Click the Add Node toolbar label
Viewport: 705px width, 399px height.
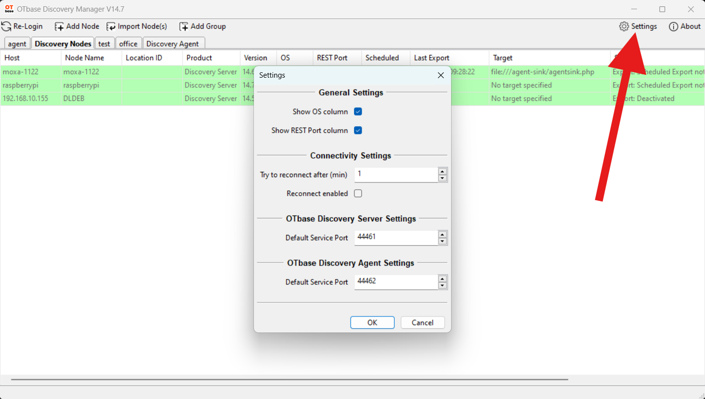pos(83,27)
